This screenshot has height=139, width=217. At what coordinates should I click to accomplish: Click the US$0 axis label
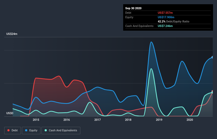[x=10, y=113]
